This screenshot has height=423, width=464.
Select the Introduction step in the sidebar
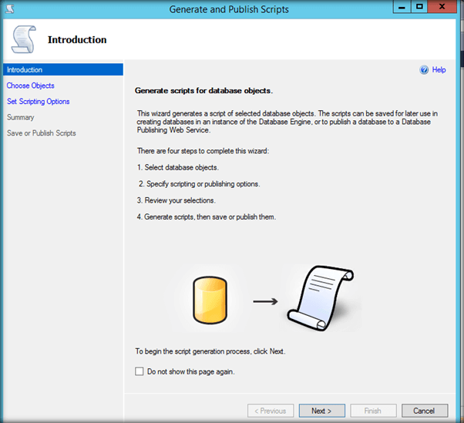click(x=63, y=69)
